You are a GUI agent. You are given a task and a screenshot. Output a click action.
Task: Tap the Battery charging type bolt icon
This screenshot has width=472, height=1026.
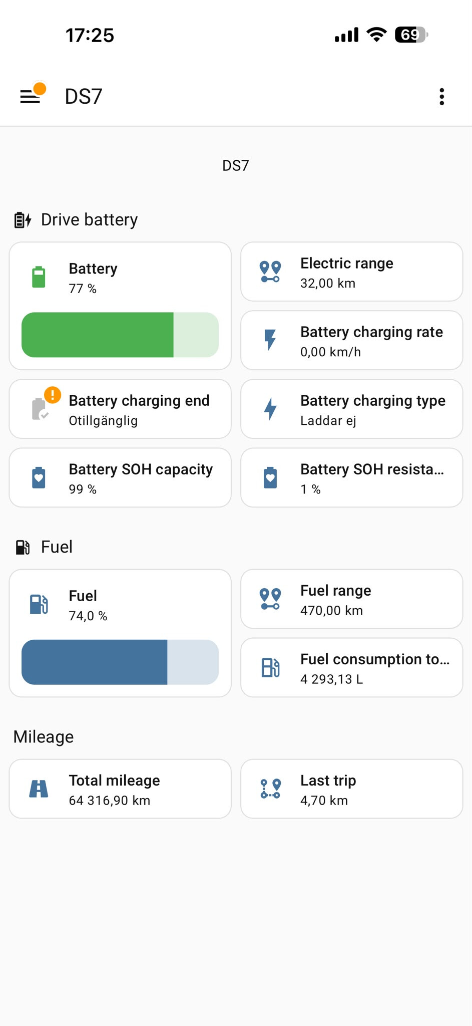pyautogui.click(x=270, y=409)
